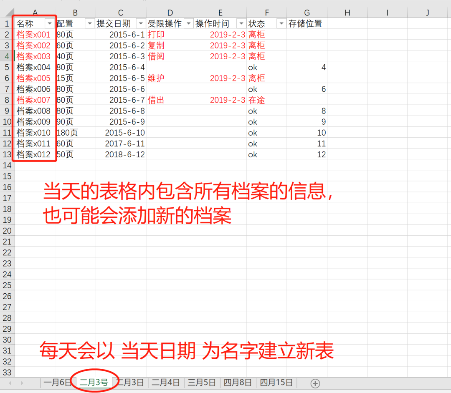
Task: Select column G header
Action: click(307, 13)
